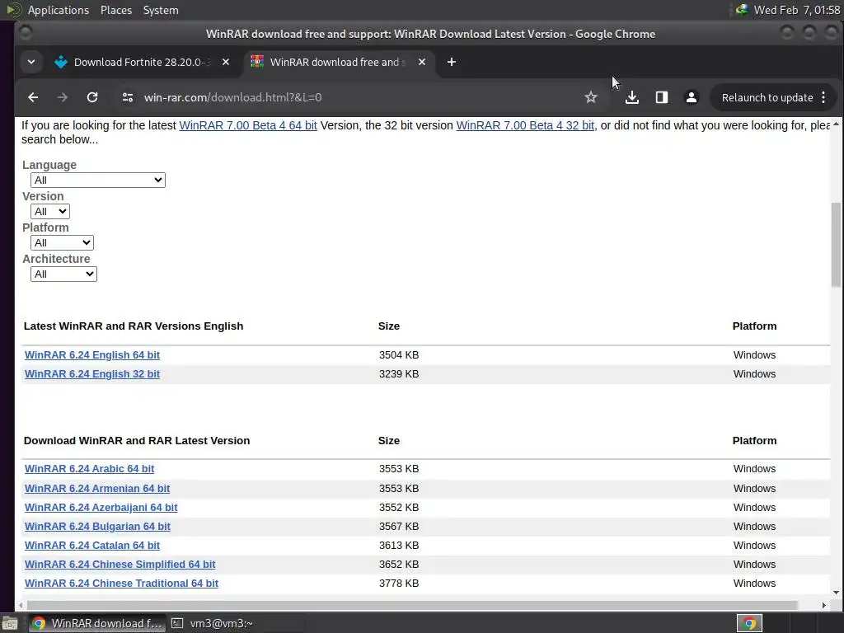Click the 3239 KB size cell
Image resolution: width=844 pixels, height=633 pixels.
click(x=399, y=373)
